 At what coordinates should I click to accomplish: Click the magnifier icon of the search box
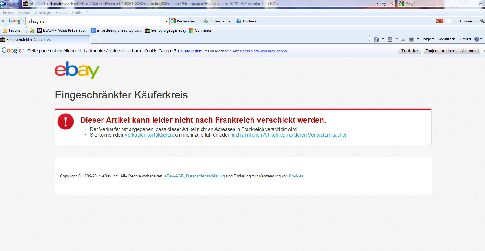tap(480, 4)
